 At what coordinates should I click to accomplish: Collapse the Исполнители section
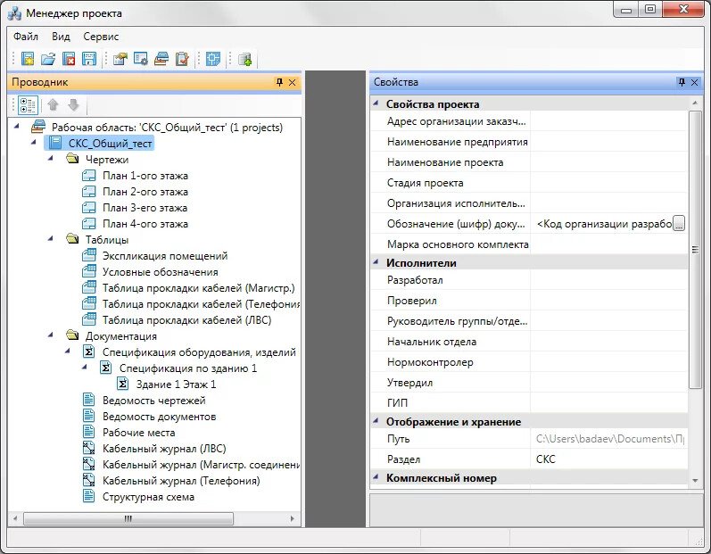click(x=376, y=262)
